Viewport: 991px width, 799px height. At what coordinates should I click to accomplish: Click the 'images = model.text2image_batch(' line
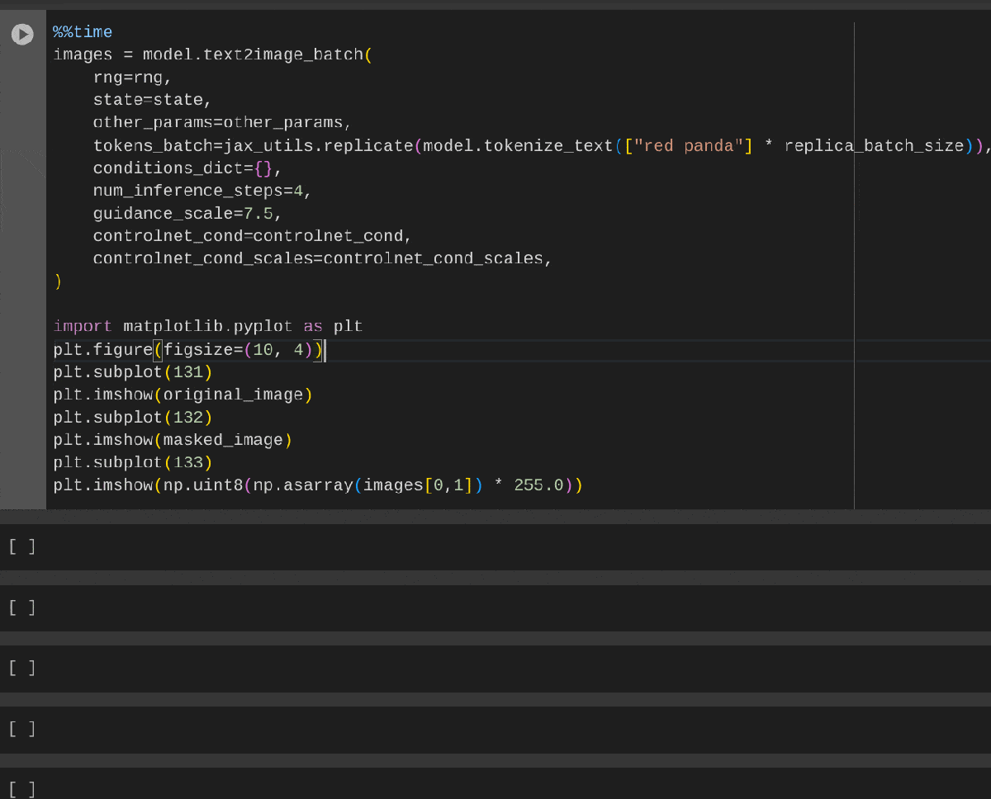[x=213, y=54]
